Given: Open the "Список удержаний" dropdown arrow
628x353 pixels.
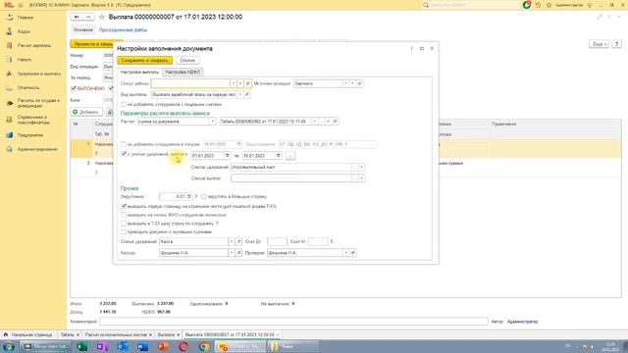Looking at the screenshot, I should [x=361, y=167].
